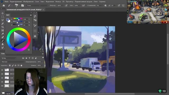Screen dimensions: 169x95
Task: Select the Brush tool in left toolbar
Action: 3,41
